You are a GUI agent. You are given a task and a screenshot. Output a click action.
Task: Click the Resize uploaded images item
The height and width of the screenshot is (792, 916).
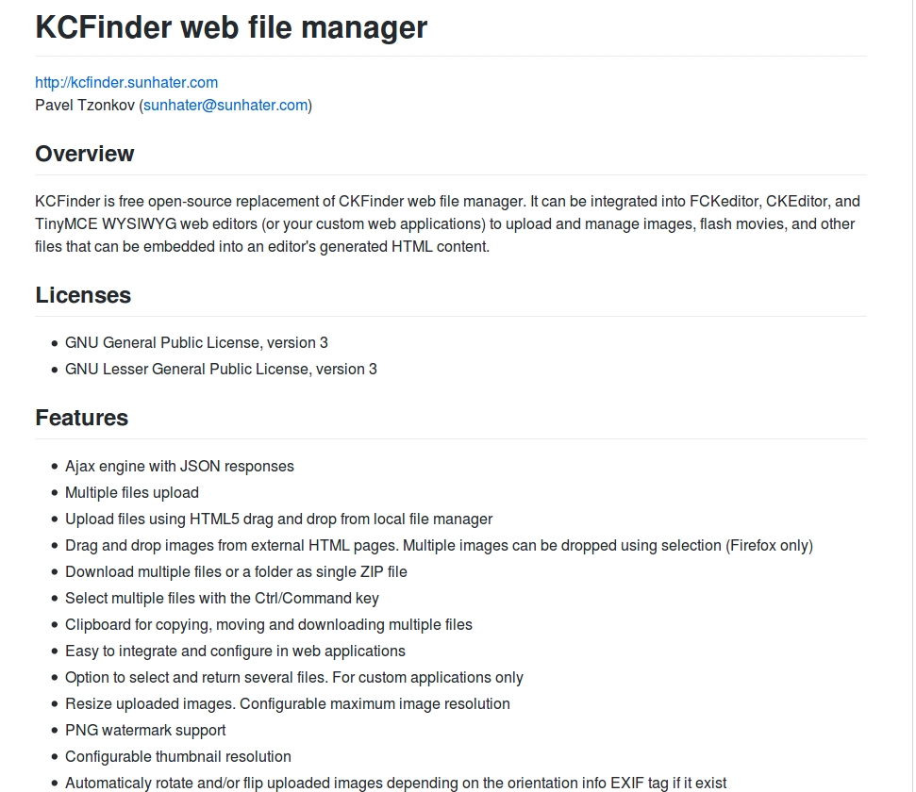[x=287, y=704]
